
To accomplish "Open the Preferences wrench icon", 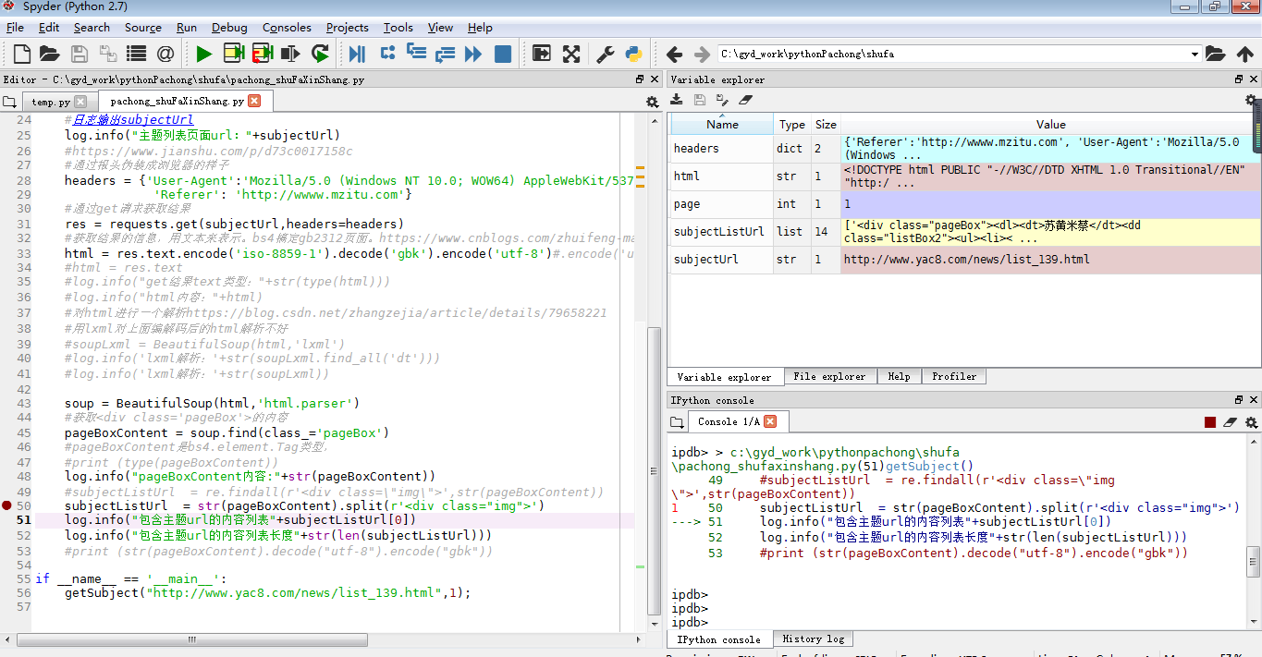I will (606, 54).
